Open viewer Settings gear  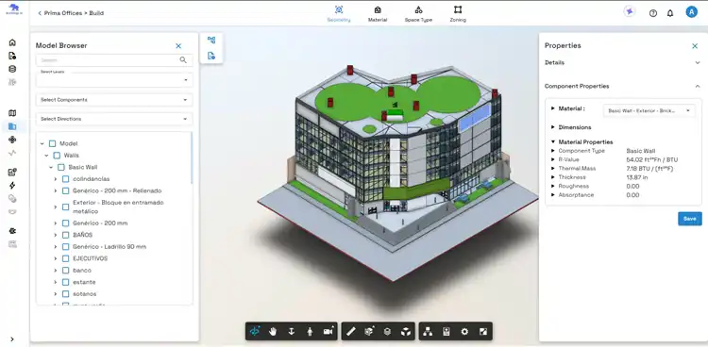point(464,331)
